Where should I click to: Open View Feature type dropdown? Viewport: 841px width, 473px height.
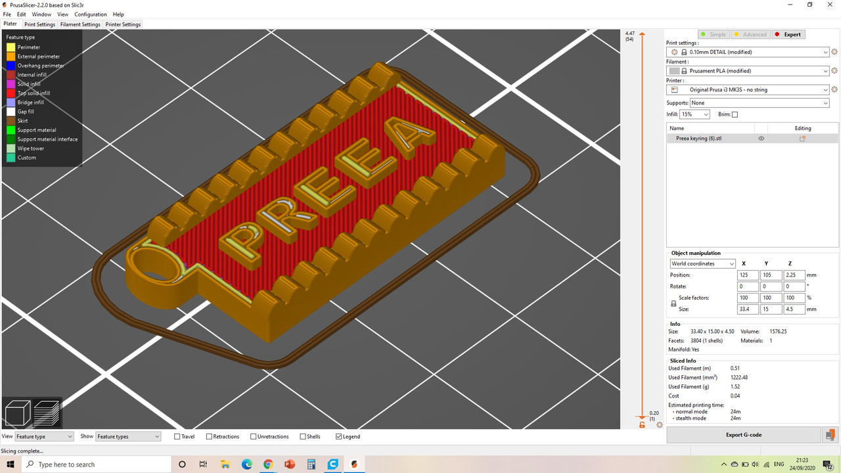[x=44, y=436]
